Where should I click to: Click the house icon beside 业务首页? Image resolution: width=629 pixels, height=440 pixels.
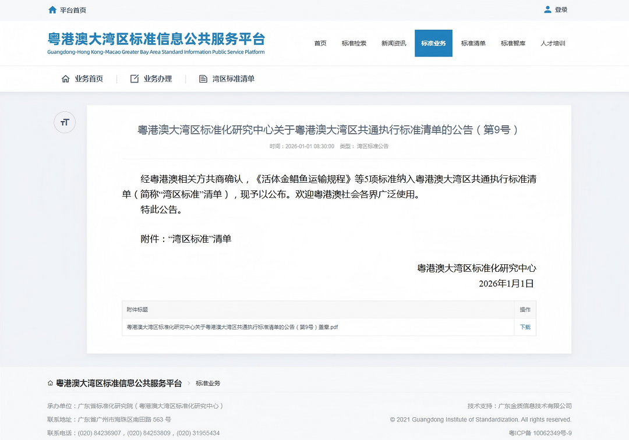click(x=65, y=79)
